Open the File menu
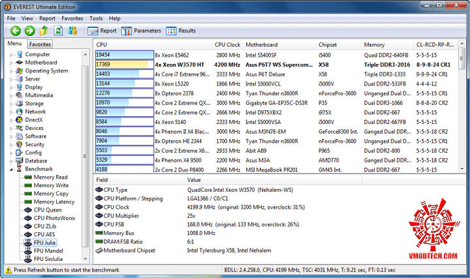Image resolution: width=470 pixels, height=278 pixels. 11,18
